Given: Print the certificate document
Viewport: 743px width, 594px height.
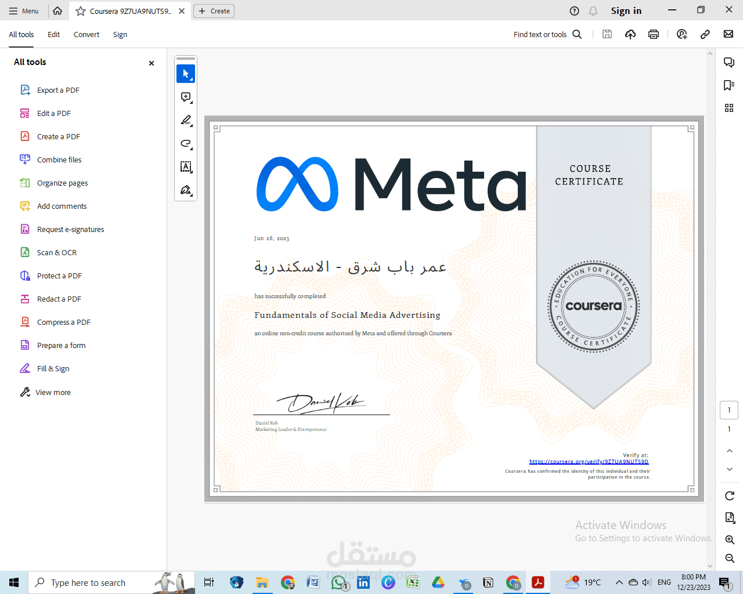Looking at the screenshot, I should click(x=654, y=34).
